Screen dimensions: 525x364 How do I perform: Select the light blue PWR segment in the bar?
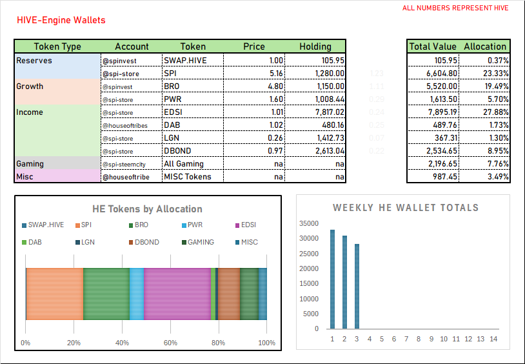(137, 294)
